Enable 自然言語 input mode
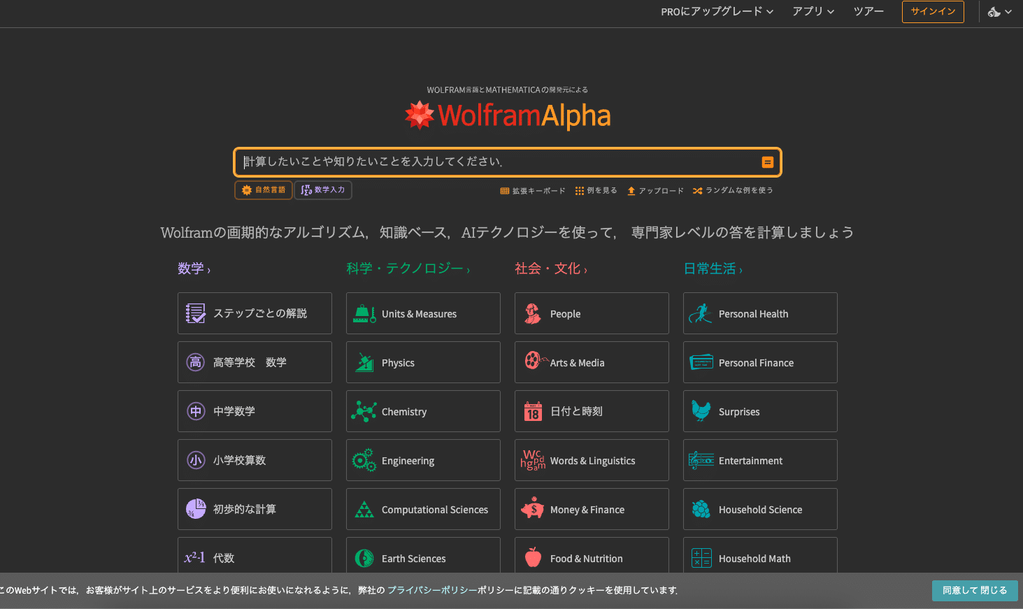 [x=264, y=189]
